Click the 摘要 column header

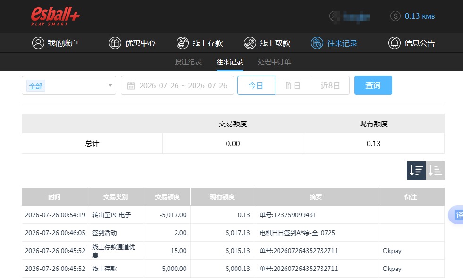(316, 196)
